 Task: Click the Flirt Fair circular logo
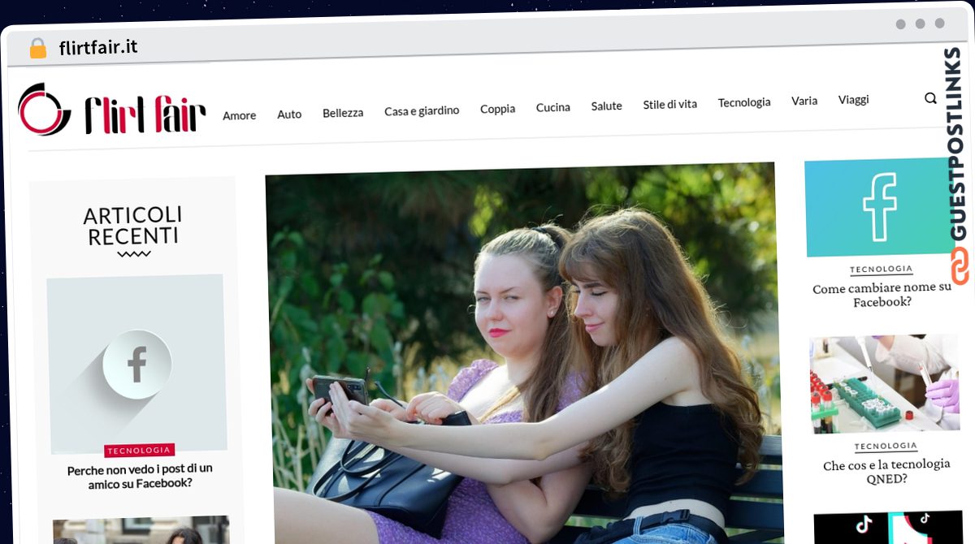(x=45, y=109)
